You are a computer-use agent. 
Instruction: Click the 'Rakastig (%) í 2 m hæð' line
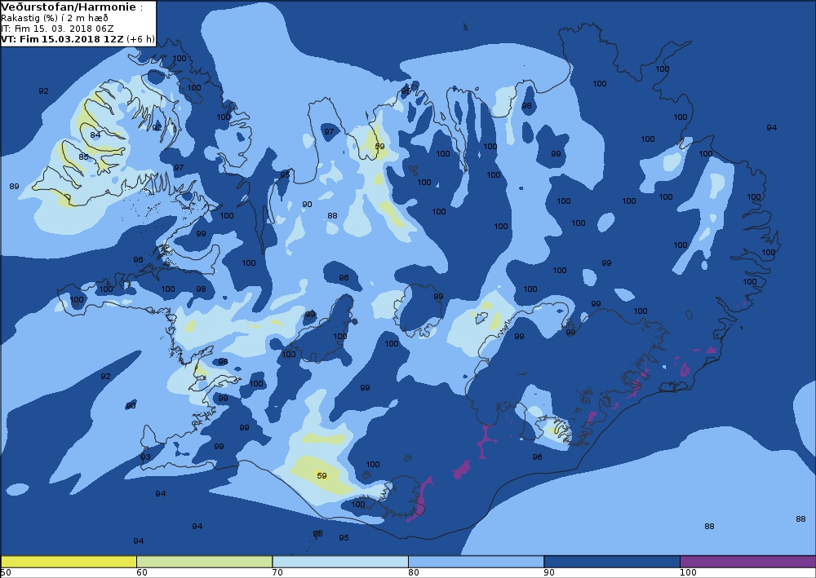(54, 18)
